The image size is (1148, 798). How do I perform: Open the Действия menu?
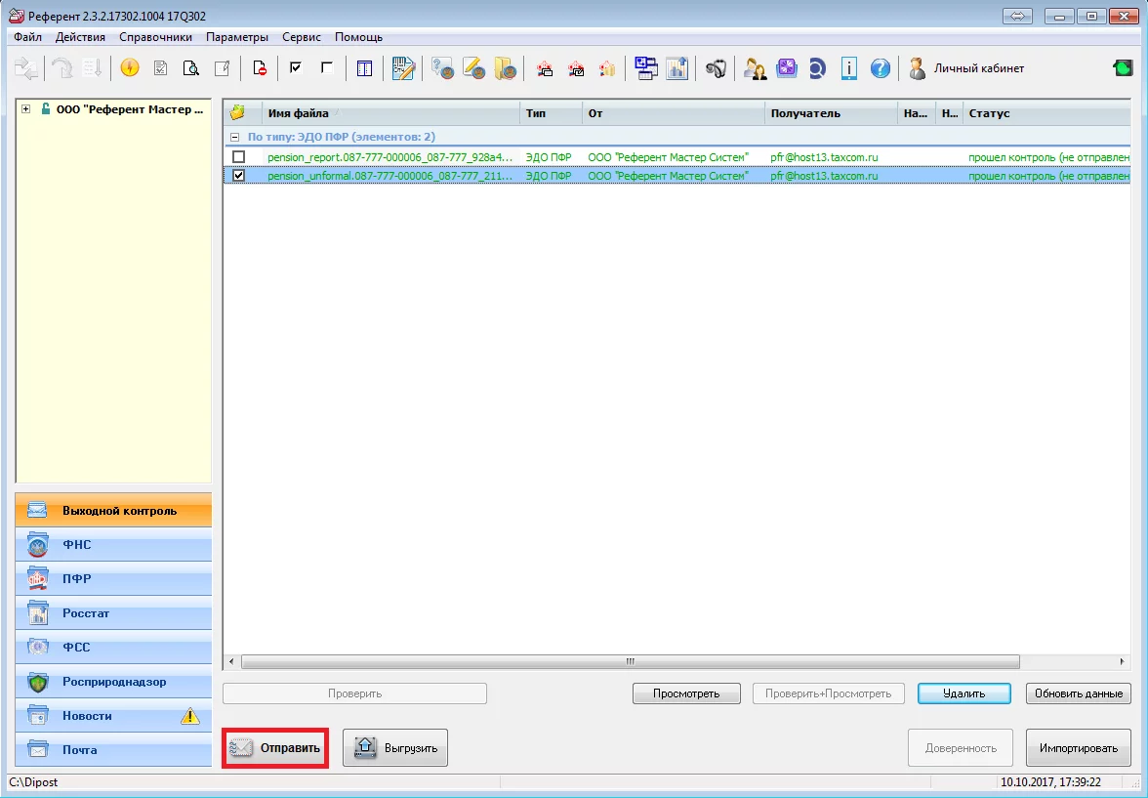point(80,37)
